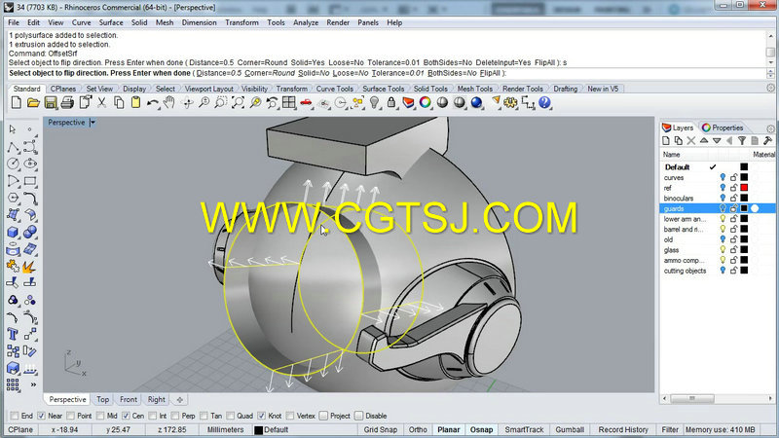Toggle SmartTrack in status bar

click(x=524, y=429)
